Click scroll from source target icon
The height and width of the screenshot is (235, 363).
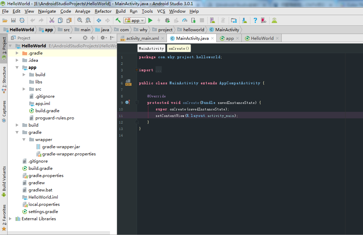(85, 38)
